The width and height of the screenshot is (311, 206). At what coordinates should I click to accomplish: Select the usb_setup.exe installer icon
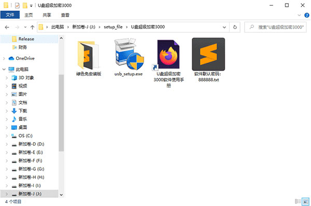click(x=129, y=54)
